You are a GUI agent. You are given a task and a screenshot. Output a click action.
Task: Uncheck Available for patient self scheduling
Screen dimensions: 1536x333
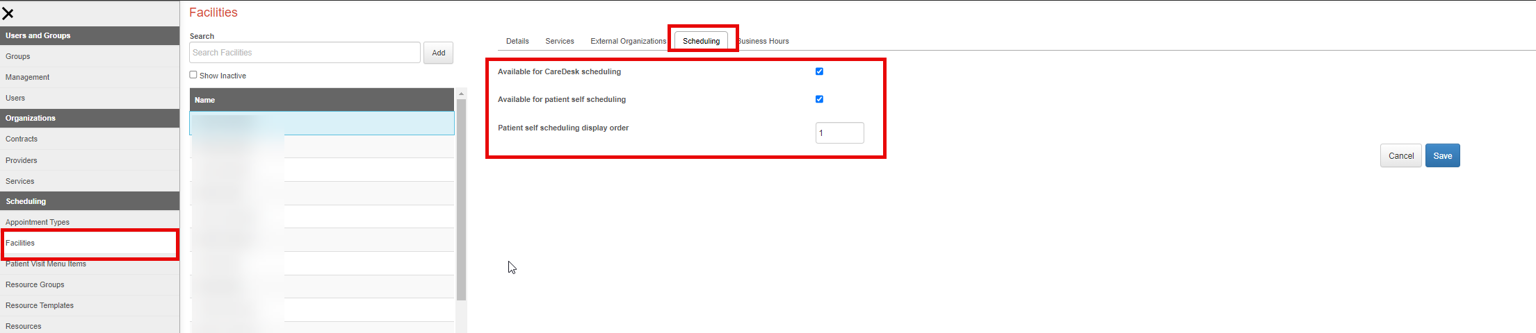pos(819,99)
